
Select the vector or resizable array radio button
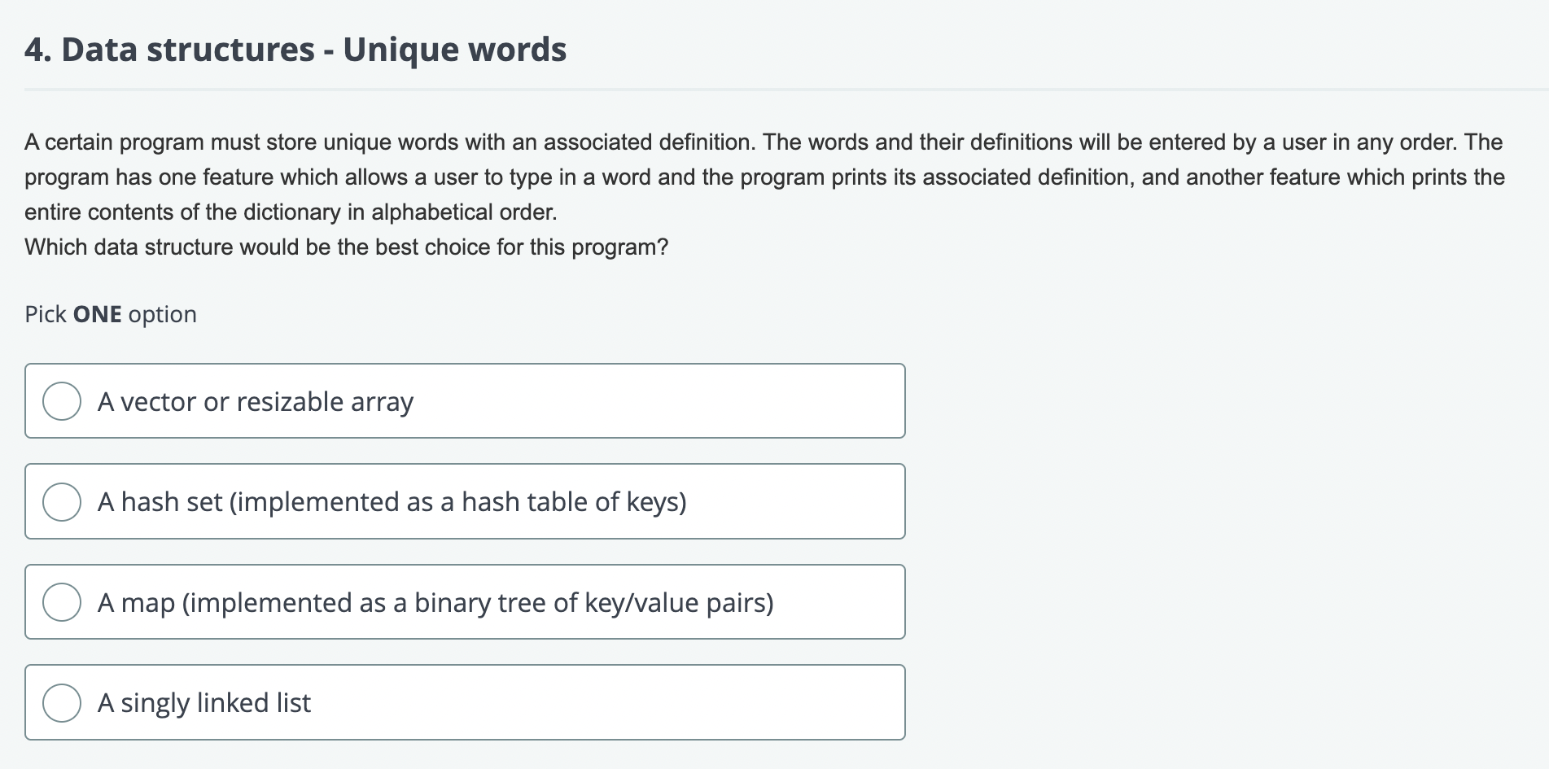point(62,401)
